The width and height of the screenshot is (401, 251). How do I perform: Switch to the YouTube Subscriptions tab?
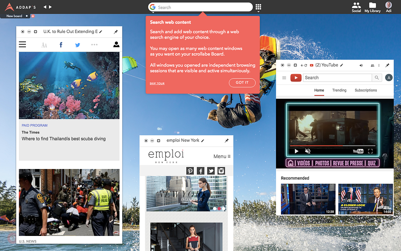366,90
